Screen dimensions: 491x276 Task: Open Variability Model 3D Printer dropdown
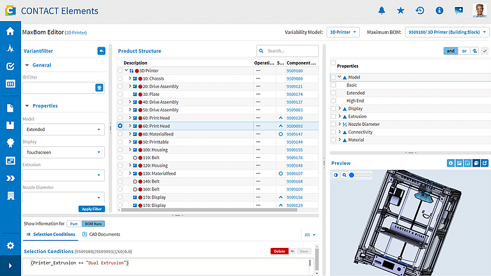[x=343, y=32]
